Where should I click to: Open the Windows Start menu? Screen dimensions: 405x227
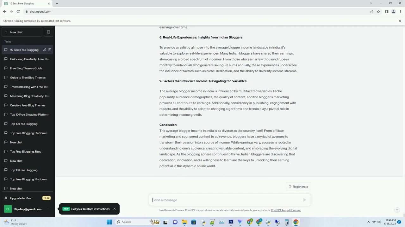tap(109, 222)
